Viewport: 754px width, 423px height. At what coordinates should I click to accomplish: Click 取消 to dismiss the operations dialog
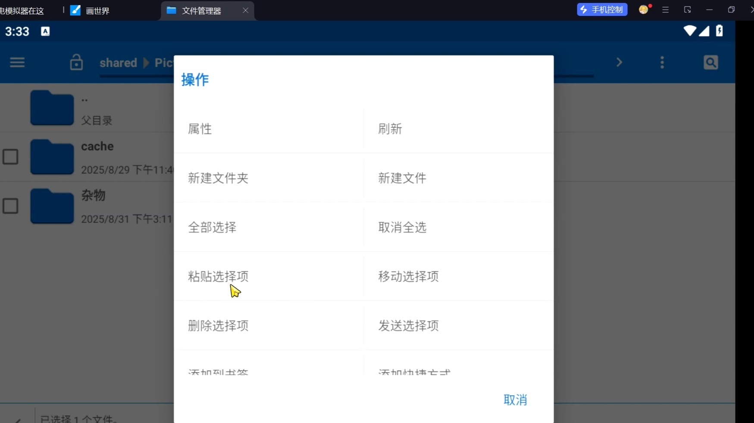(x=516, y=400)
